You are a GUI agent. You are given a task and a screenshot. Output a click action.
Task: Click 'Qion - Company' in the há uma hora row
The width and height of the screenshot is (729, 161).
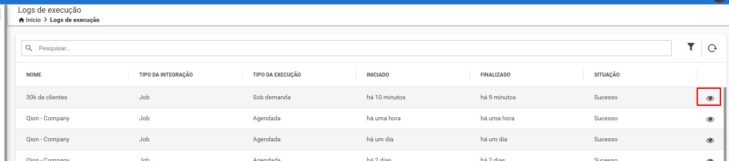(48, 118)
